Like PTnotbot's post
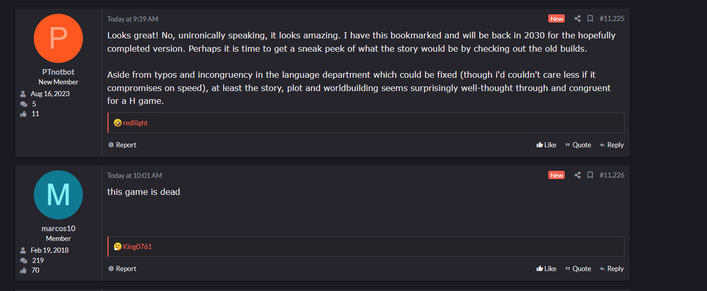The image size is (707, 291). point(546,145)
